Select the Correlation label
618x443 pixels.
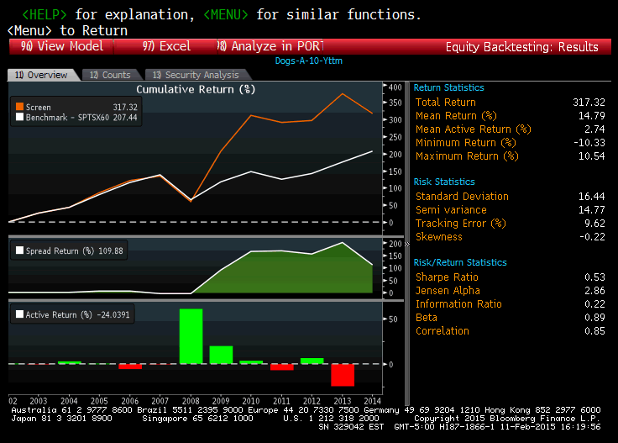click(443, 330)
